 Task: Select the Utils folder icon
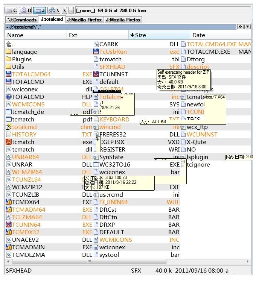(8, 67)
